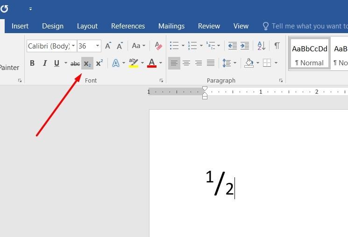Click the 1/2 fraction in document
348x237 pixels.
[220, 183]
